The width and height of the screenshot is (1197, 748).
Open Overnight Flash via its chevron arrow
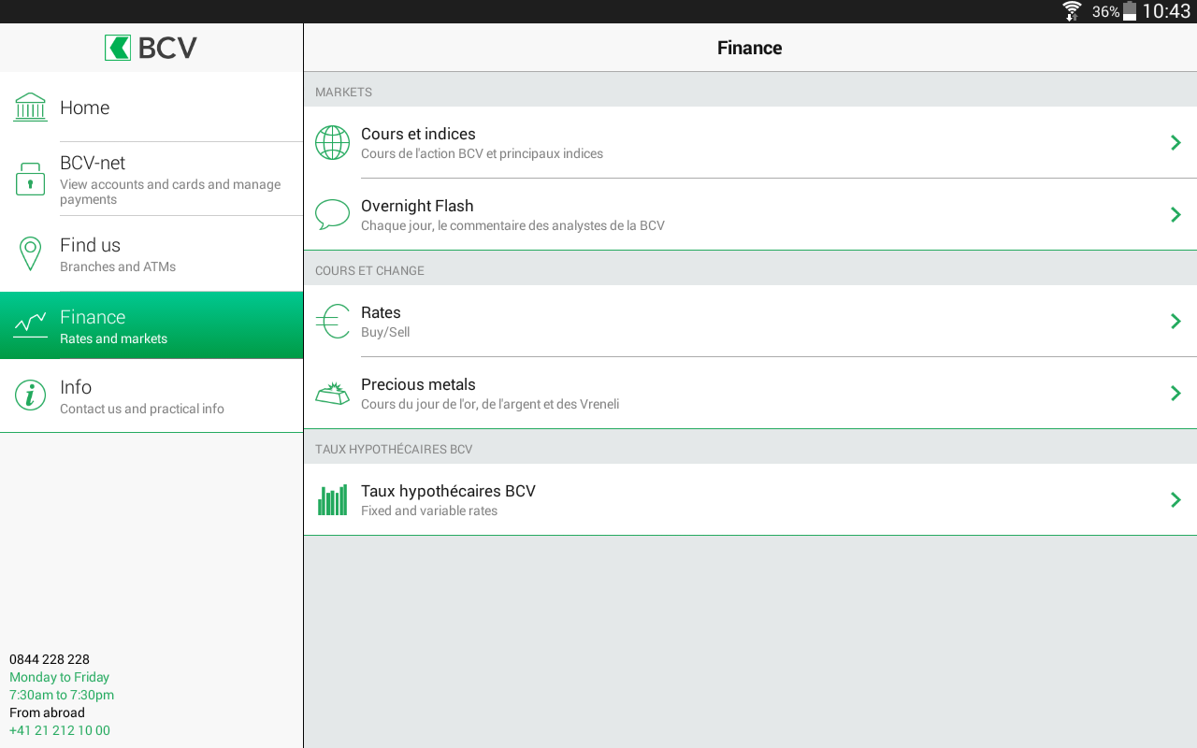coord(1175,214)
